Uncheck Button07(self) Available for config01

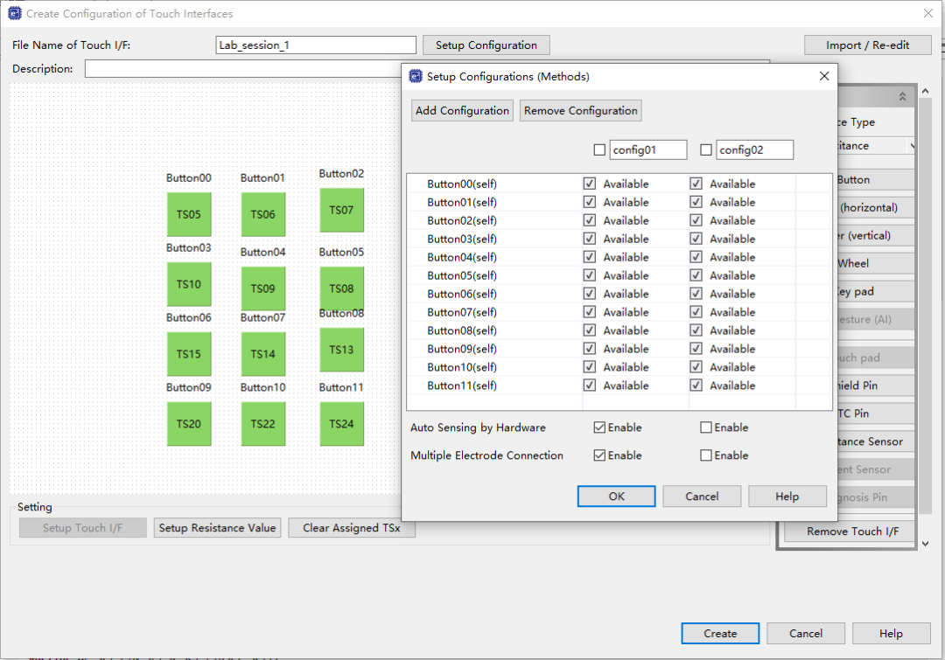590,312
